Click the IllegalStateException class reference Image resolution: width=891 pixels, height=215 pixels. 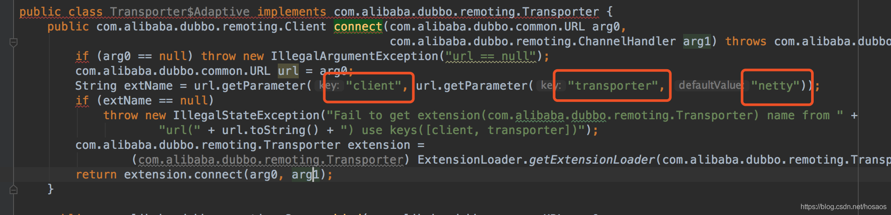pyautogui.click(x=246, y=115)
